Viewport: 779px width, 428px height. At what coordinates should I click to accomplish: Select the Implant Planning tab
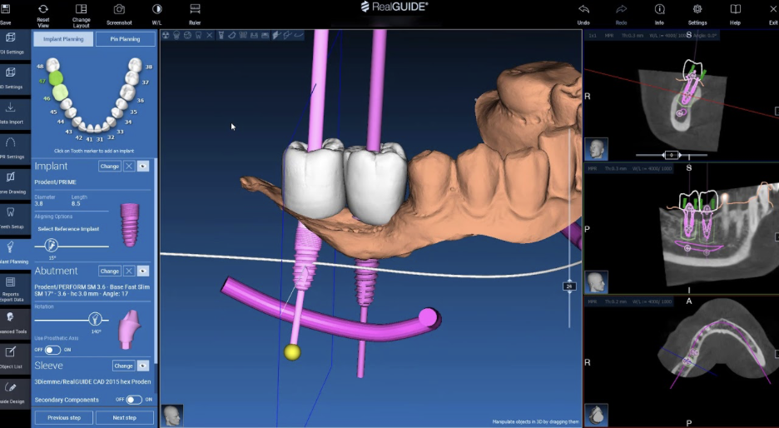[63, 39]
